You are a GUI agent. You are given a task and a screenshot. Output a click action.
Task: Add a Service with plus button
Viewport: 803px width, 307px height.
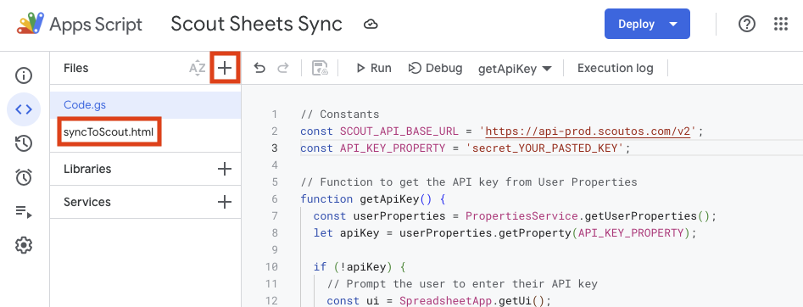tap(225, 202)
